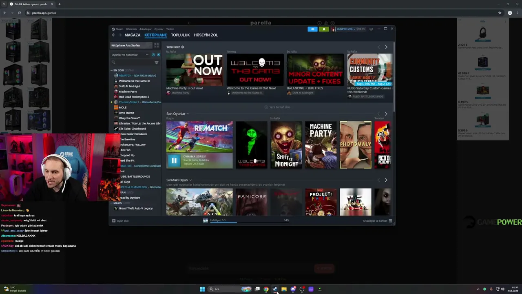Open the PHOTOMALY game cover
The width and height of the screenshot is (522, 294).
click(356, 145)
